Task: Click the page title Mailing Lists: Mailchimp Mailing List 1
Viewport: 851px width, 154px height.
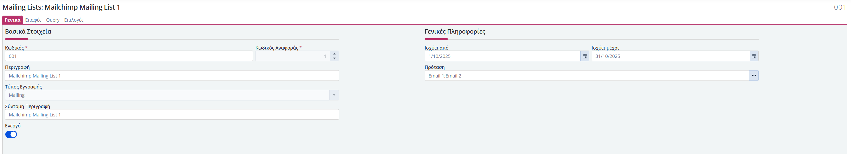Action: 61,7
